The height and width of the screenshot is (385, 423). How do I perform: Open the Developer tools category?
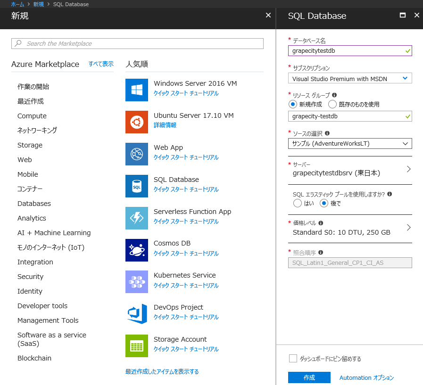[x=42, y=306]
